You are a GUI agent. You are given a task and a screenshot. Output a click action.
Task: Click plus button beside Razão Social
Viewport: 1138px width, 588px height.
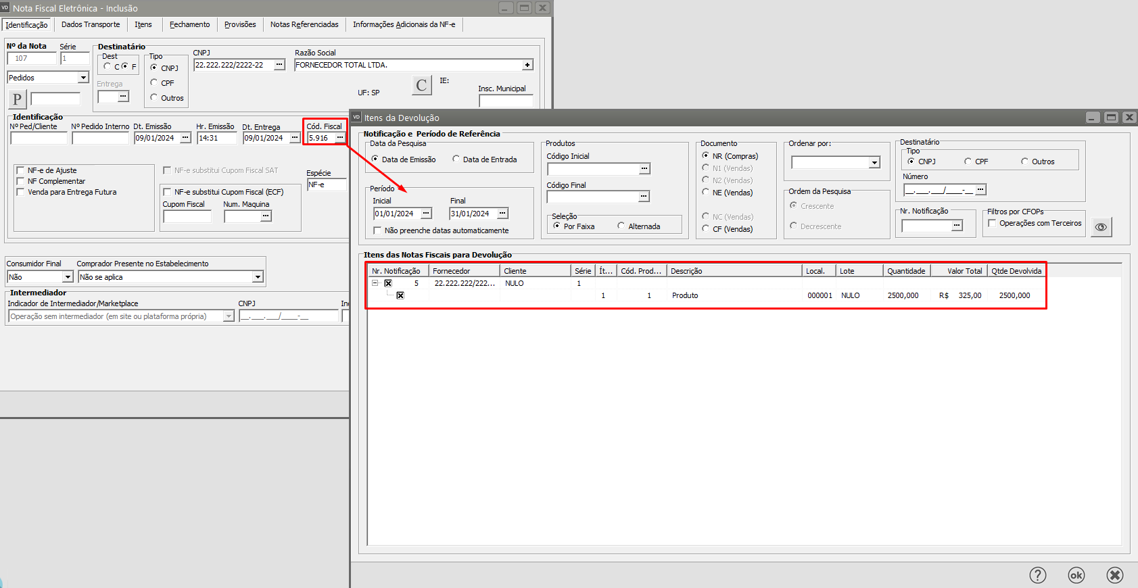(527, 65)
